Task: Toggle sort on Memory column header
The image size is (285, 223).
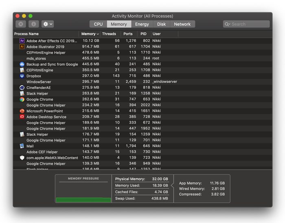Action: [x=90, y=34]
